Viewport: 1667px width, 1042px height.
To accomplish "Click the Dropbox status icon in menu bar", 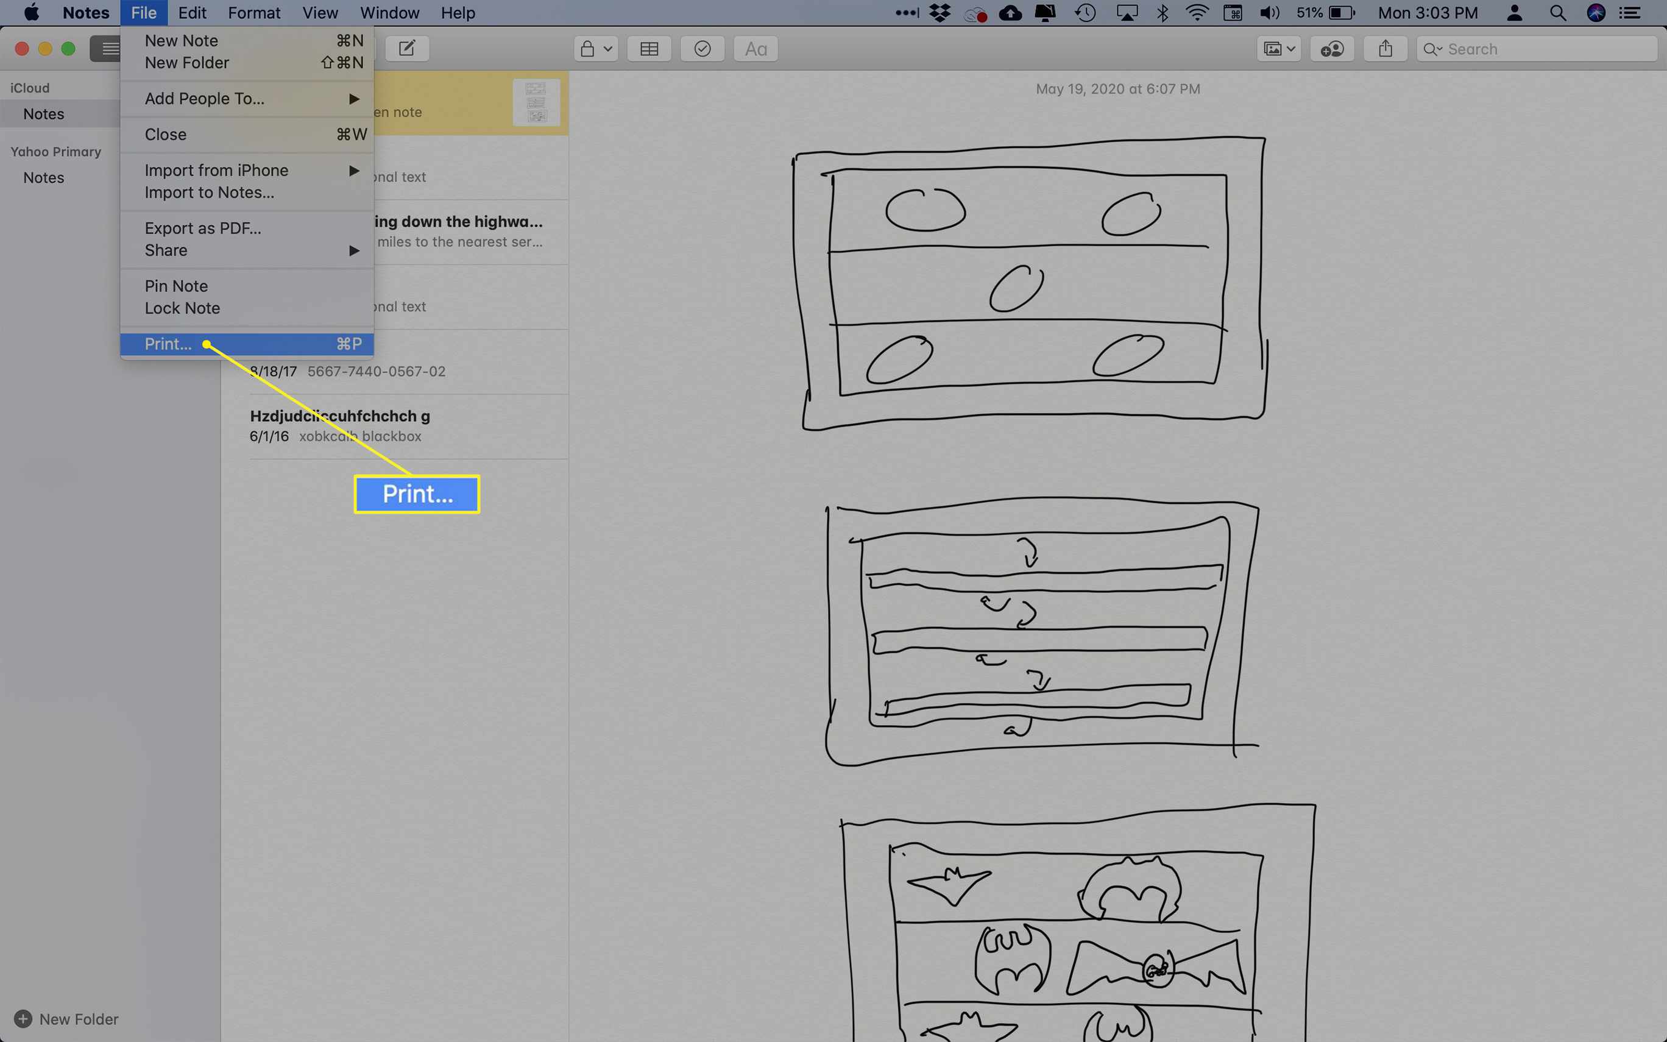I will click(x=940, y=13).
